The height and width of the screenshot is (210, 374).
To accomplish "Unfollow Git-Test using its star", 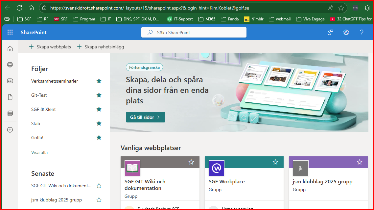I will [x=99, y=95].
